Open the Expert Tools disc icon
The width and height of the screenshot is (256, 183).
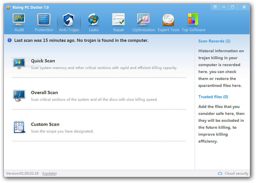click(168, 20)
